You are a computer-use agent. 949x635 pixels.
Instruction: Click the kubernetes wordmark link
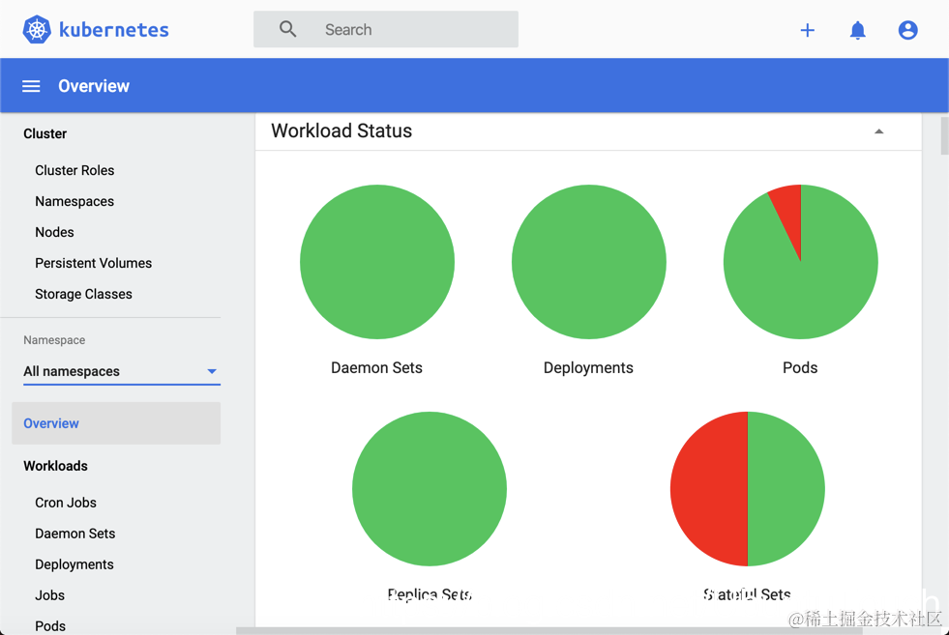coord(114,30)
